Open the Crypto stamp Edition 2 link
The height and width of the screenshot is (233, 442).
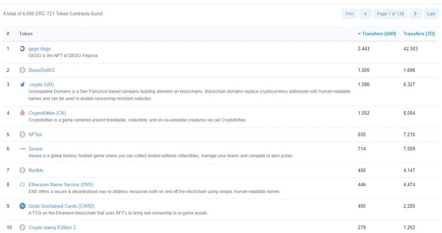tap(52, 227)
